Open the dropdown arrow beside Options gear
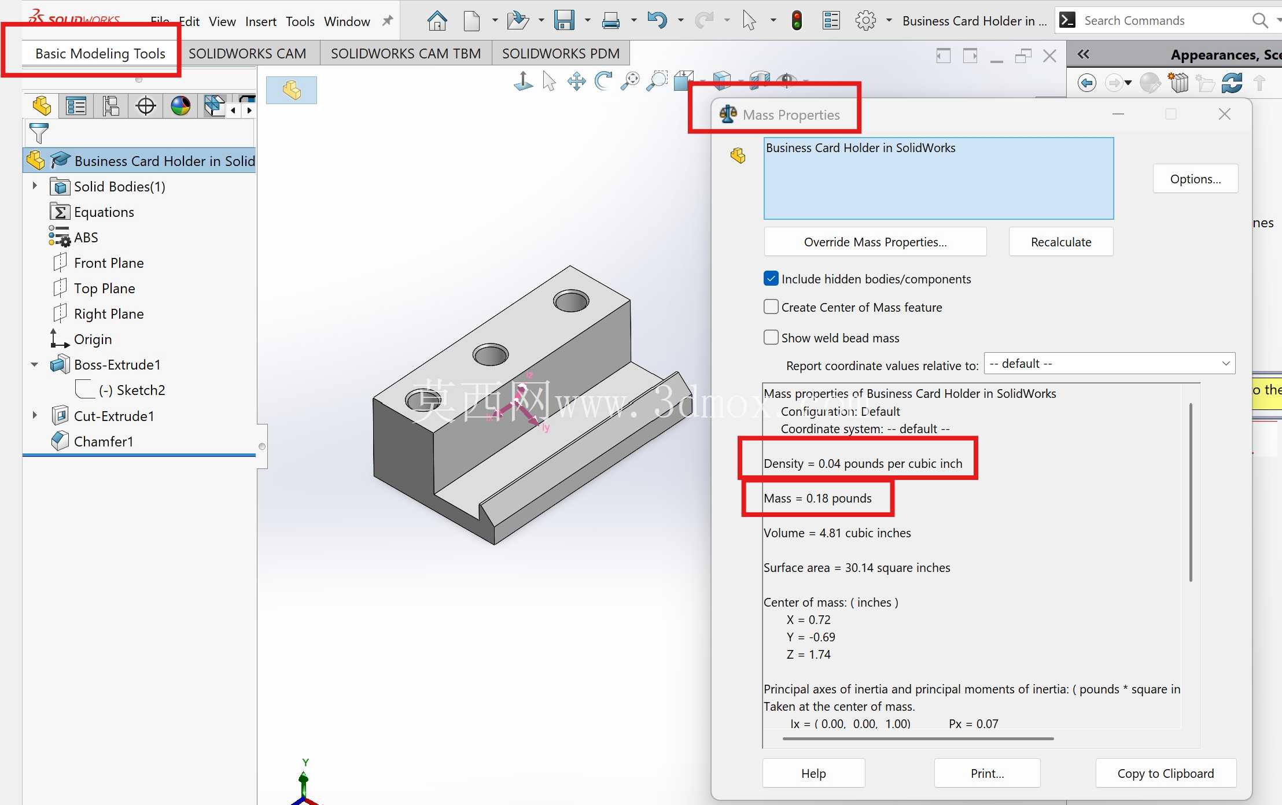This screenshot has height=805, width=1282. click(889, 21)
